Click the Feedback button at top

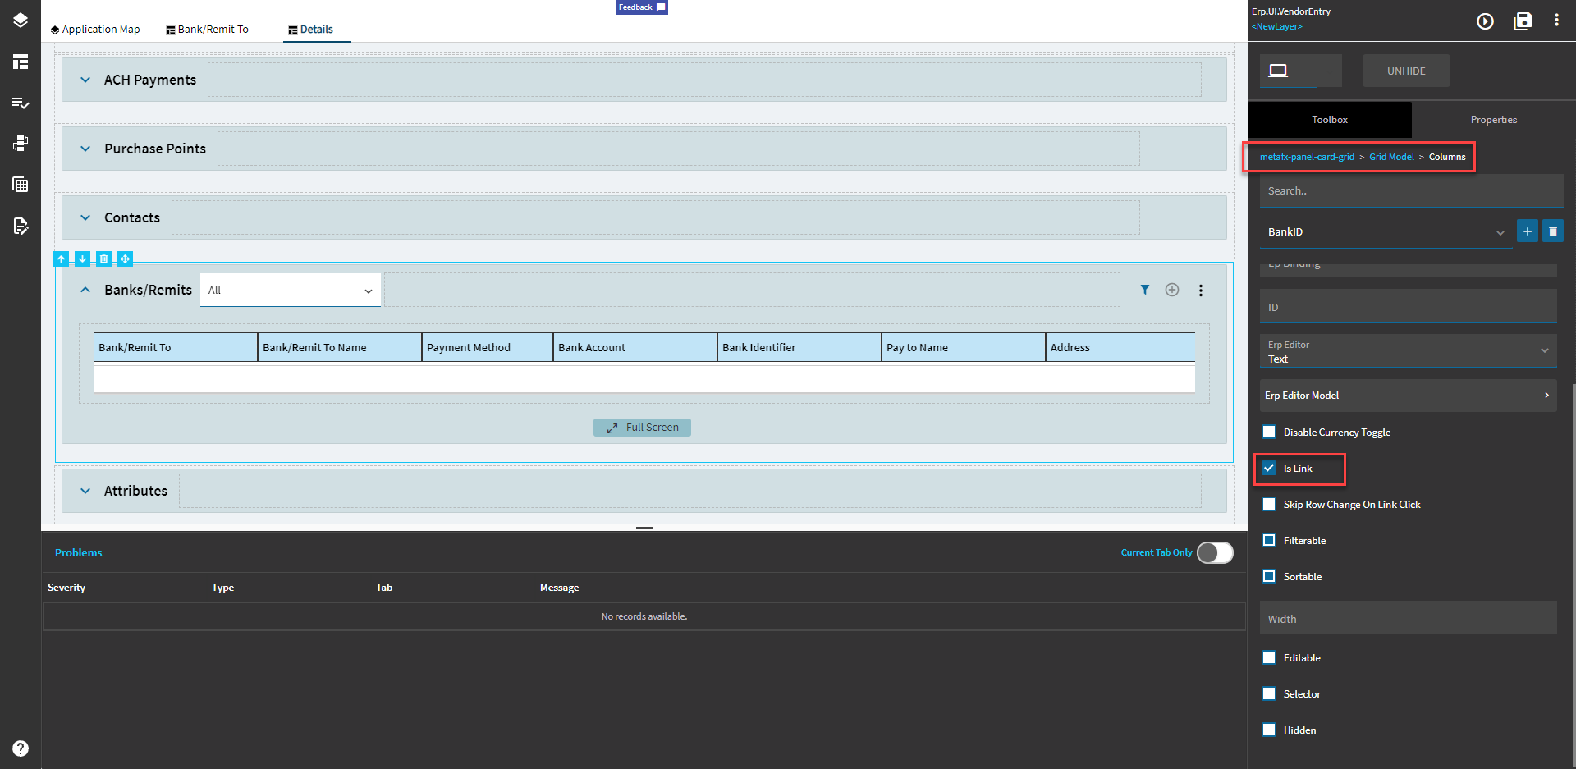(642, 7)
